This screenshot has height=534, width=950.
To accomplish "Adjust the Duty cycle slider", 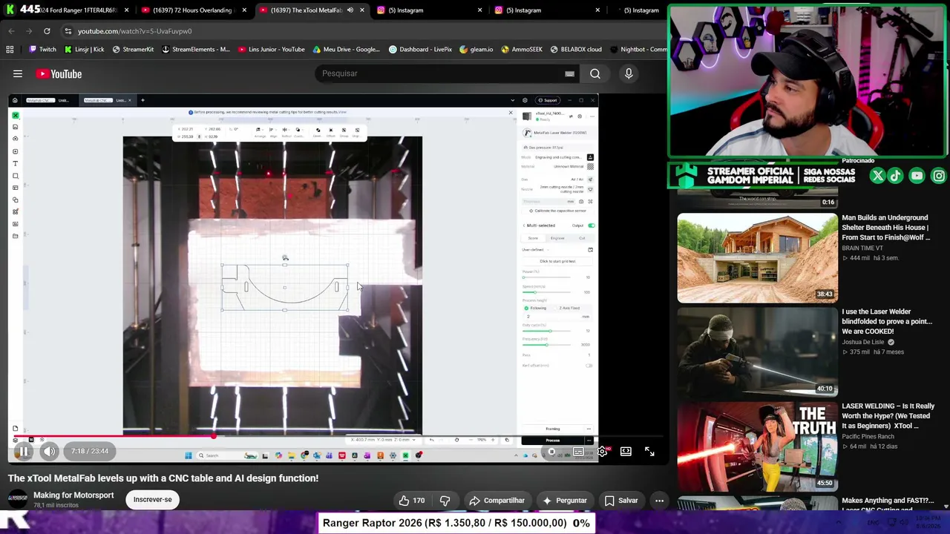I will point(547,332).
